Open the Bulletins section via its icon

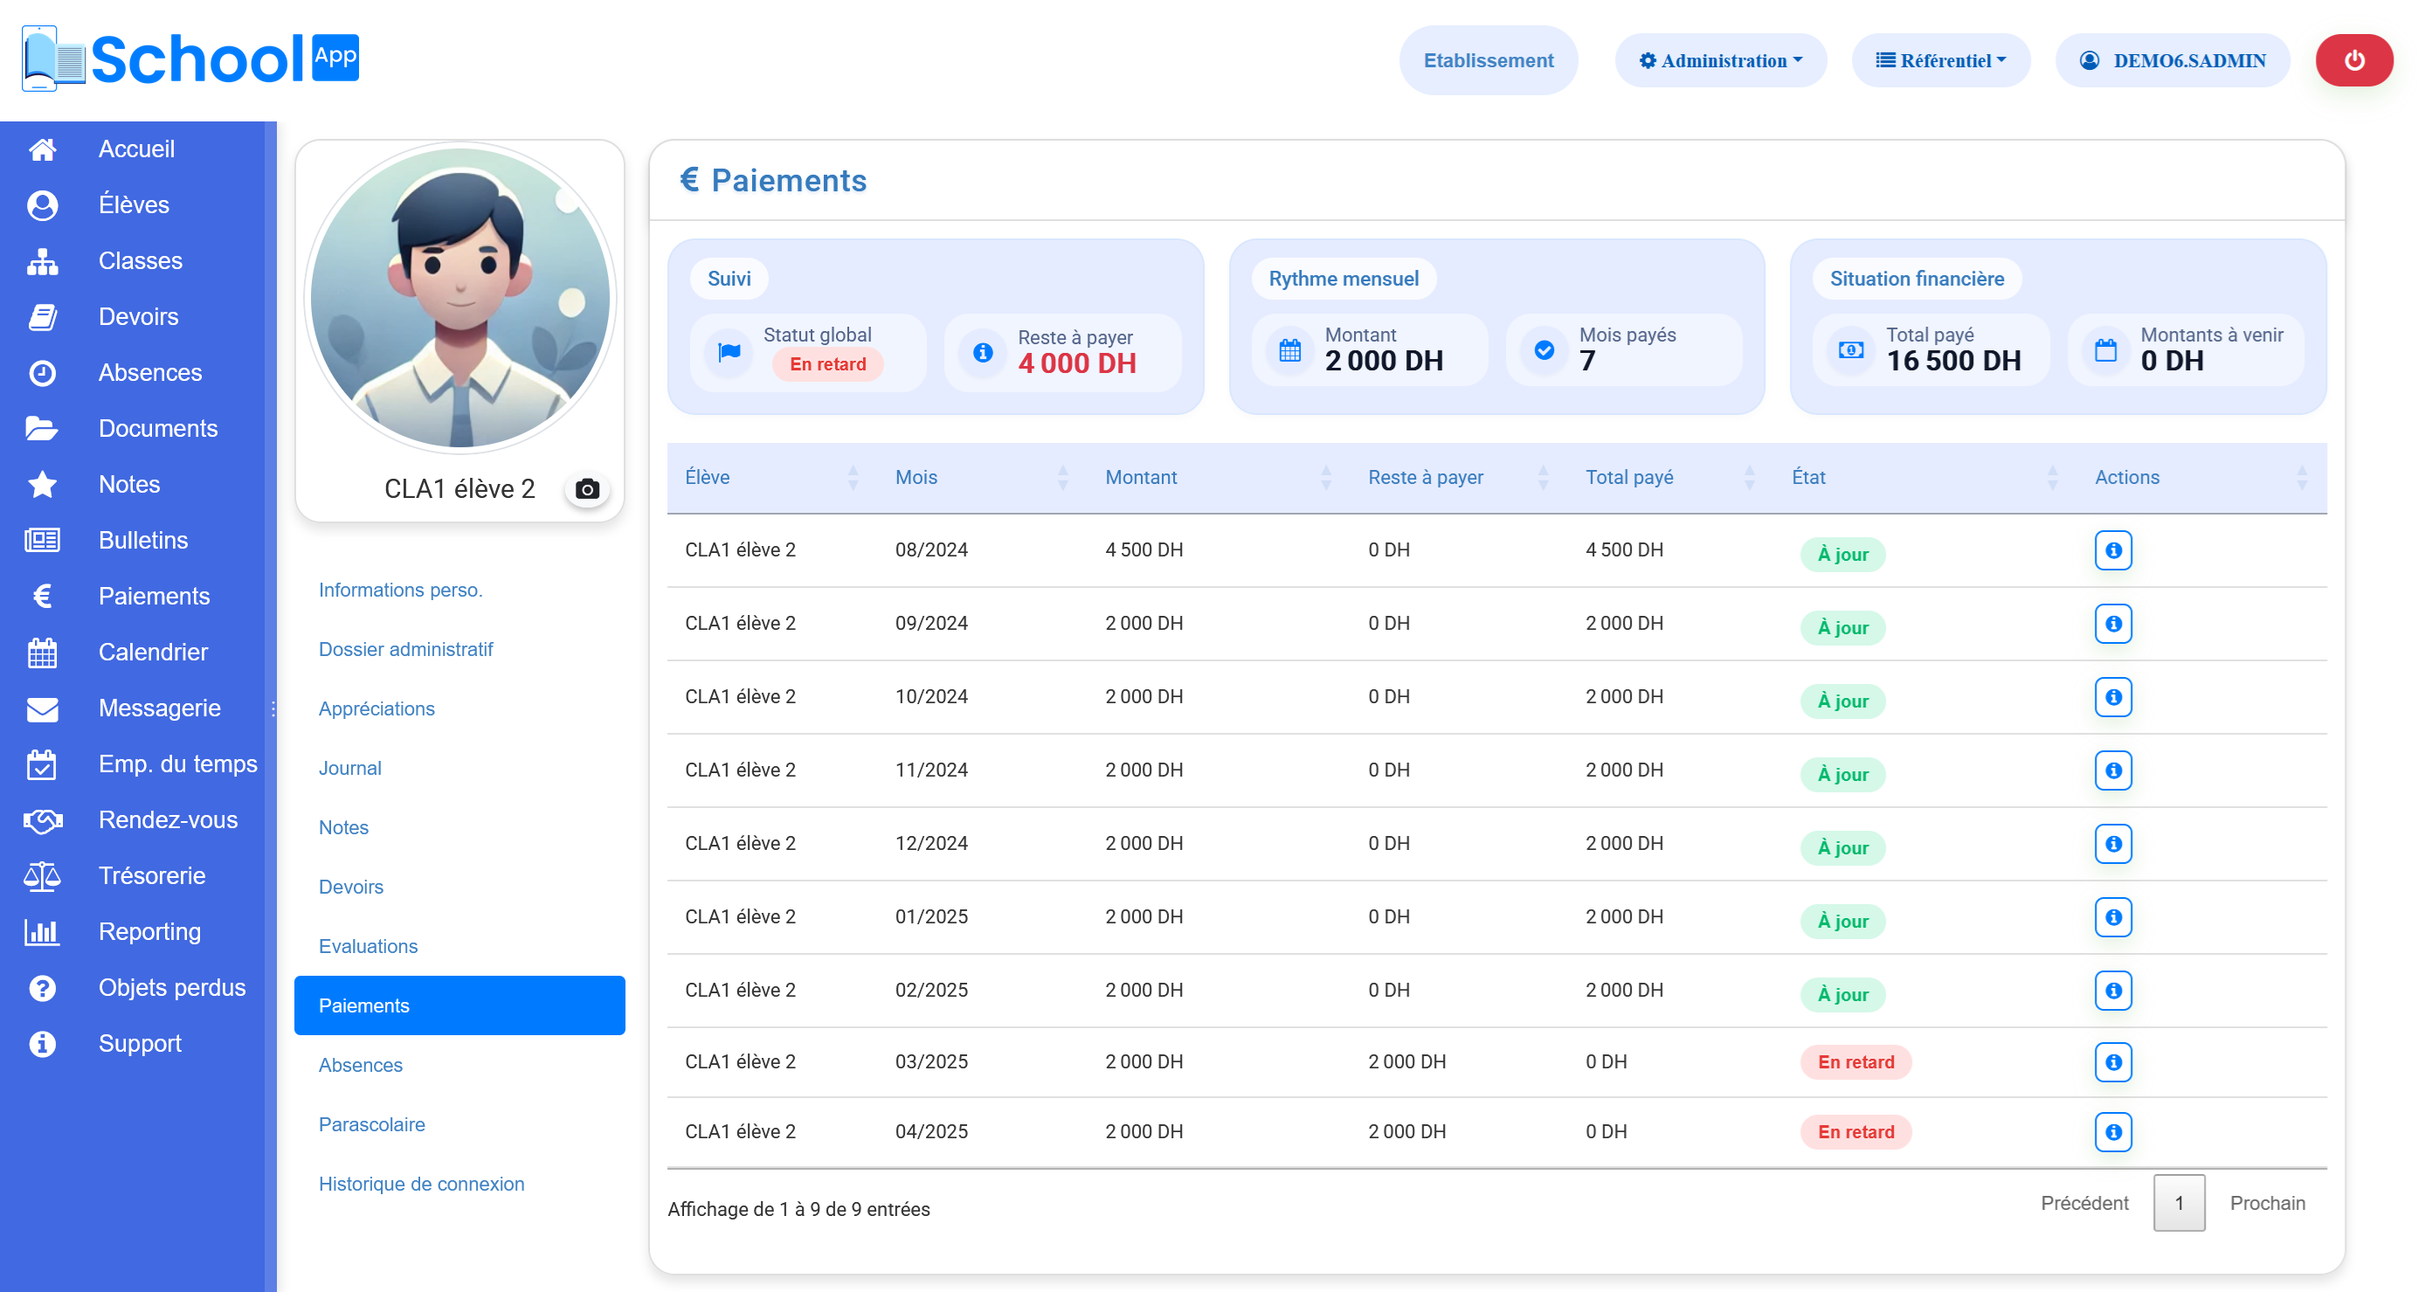point(42,540)
